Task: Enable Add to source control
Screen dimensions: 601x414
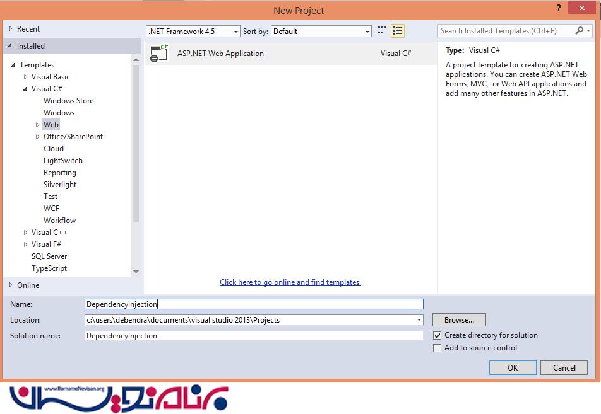Action: 437,348
